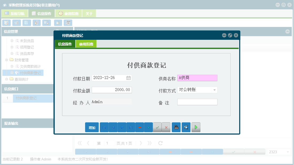Open the document icon in the toolbar

[x=26, y=23]
